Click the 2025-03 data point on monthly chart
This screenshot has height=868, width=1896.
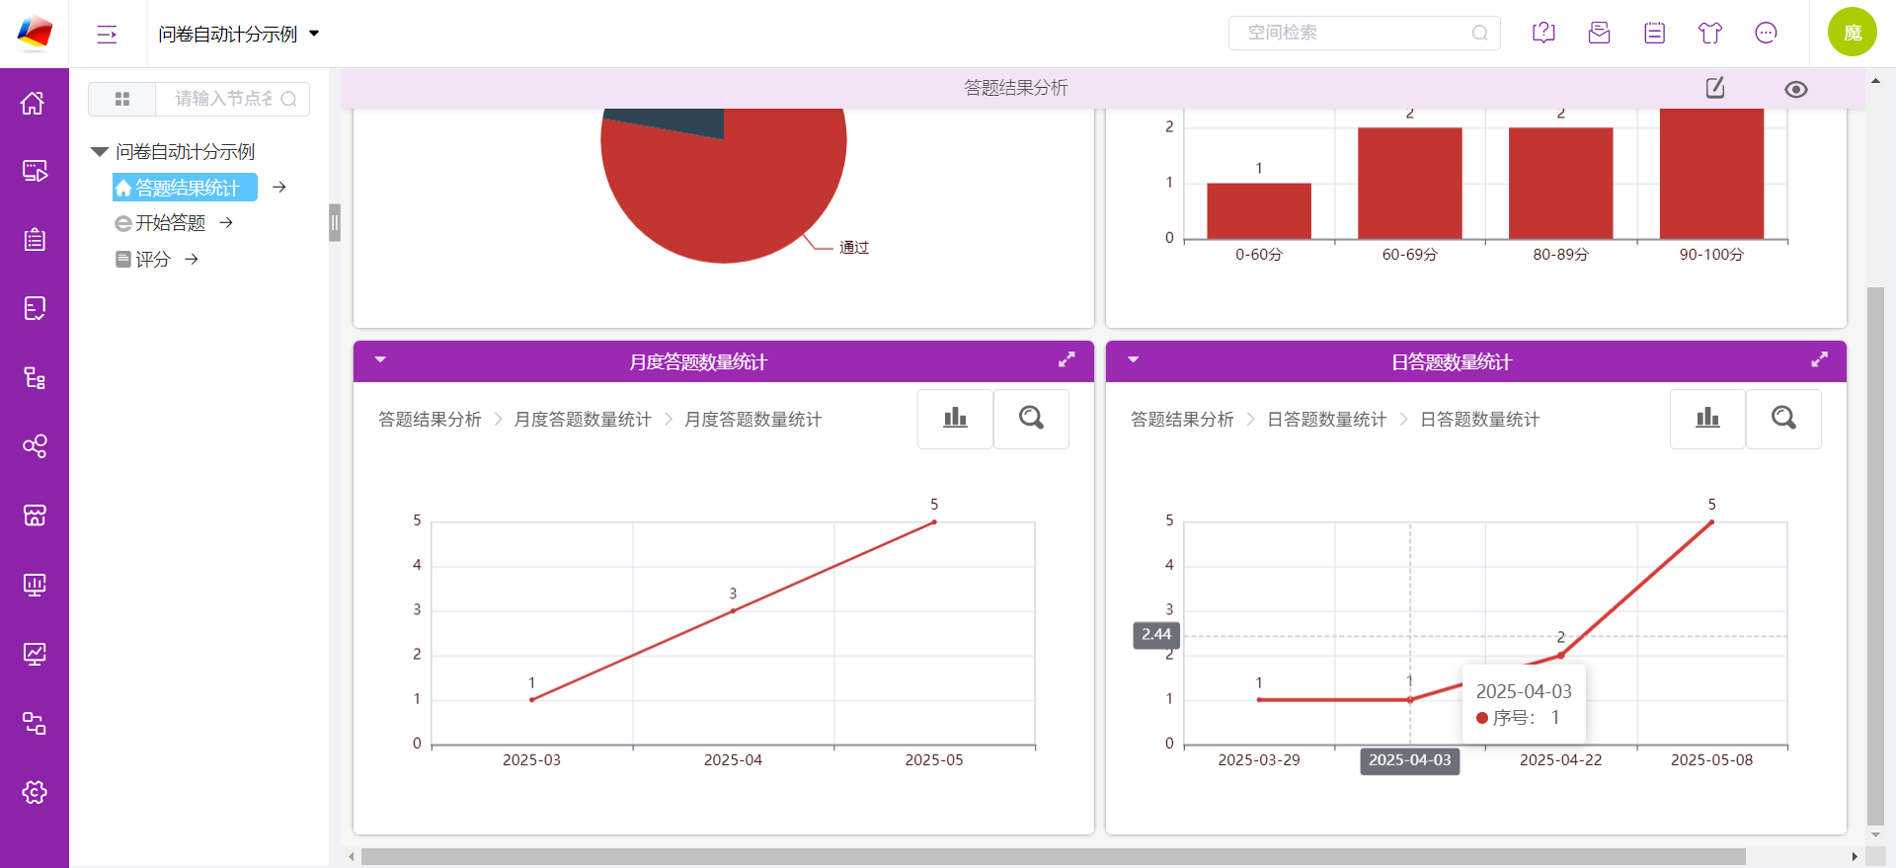click(531, 699)
